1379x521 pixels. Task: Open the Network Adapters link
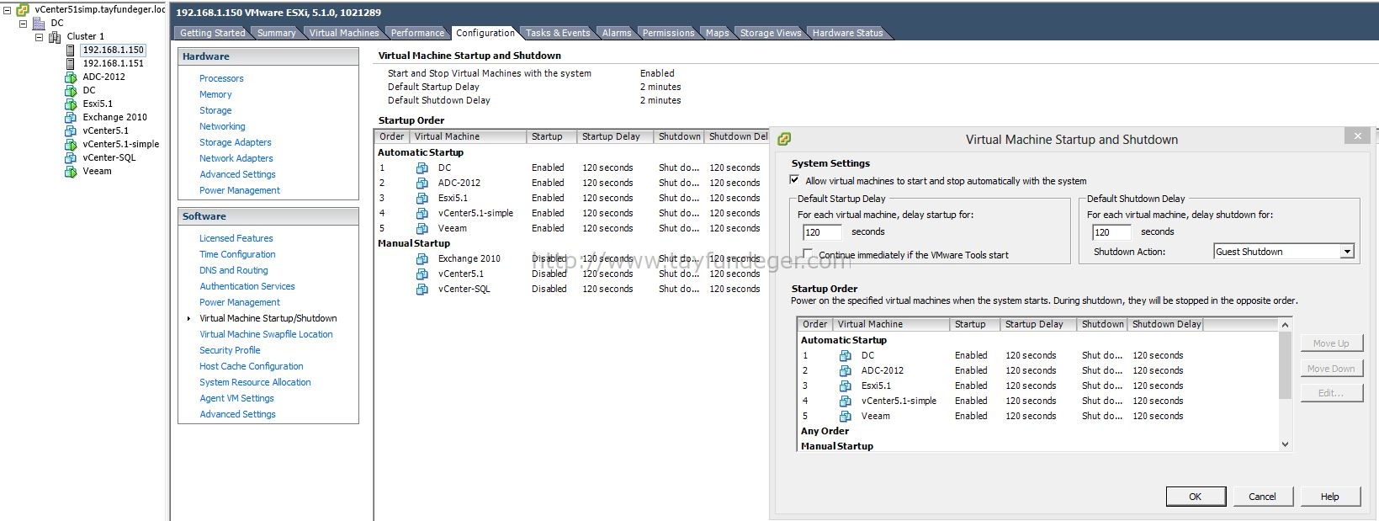(236, 158)
